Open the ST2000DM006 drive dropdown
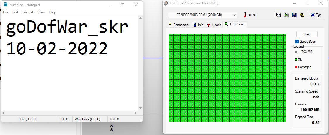The image size is (329, 135). 203,15
